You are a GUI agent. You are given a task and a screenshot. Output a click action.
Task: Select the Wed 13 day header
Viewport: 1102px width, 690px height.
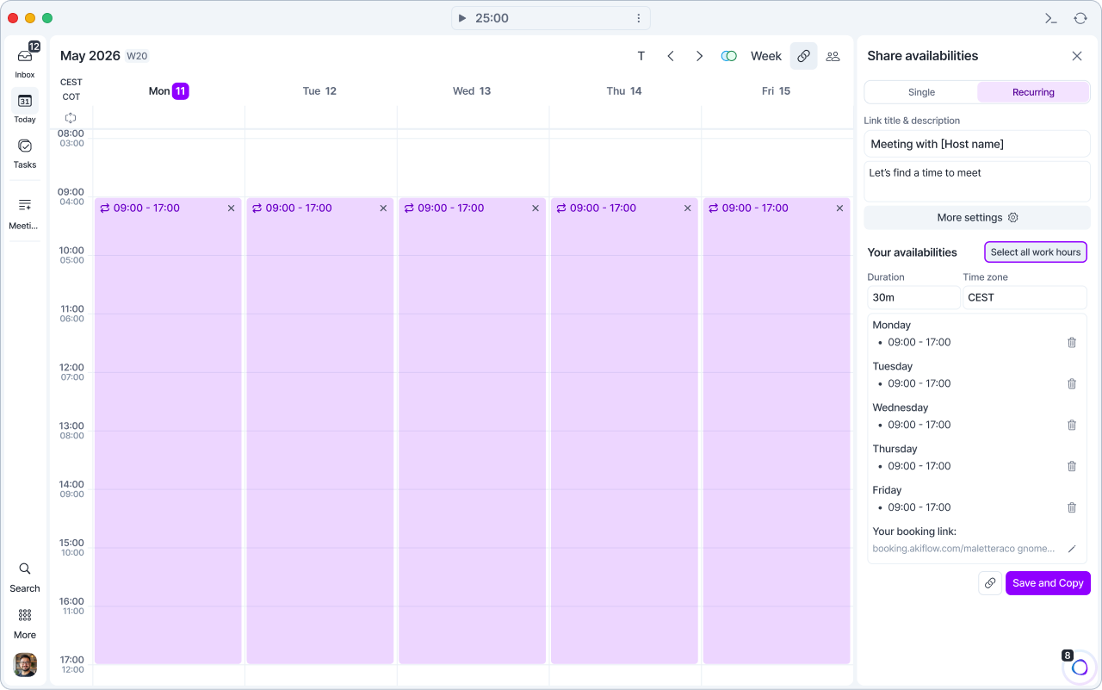[x=472, y=90]
